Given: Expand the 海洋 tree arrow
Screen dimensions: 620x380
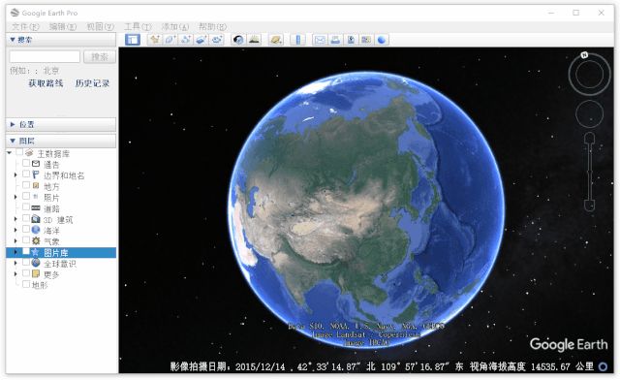Looking at the screenshot, I should click(x=15, y=230).
